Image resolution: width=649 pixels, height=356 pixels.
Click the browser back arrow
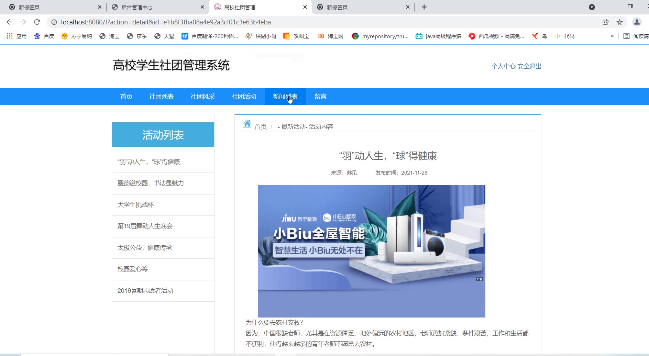pyautogui.click(x=9, y=22)
